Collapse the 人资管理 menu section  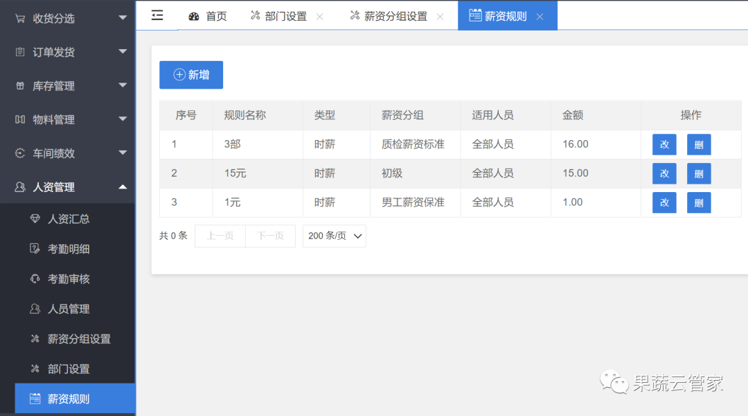[x=123, y=187]
